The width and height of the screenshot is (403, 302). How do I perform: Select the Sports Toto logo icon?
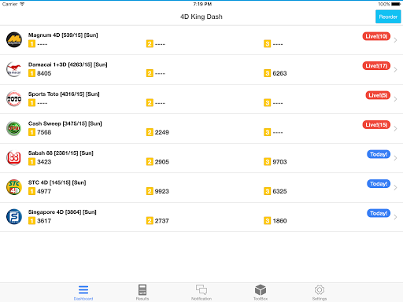point(14,99)
